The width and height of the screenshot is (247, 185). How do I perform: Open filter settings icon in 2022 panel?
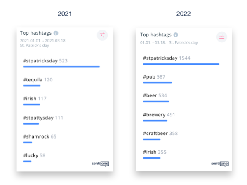click(221, 37)
